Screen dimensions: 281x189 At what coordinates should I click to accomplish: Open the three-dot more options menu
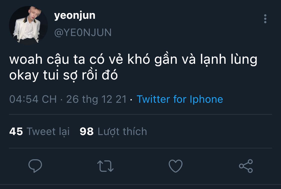click(265, 19)
